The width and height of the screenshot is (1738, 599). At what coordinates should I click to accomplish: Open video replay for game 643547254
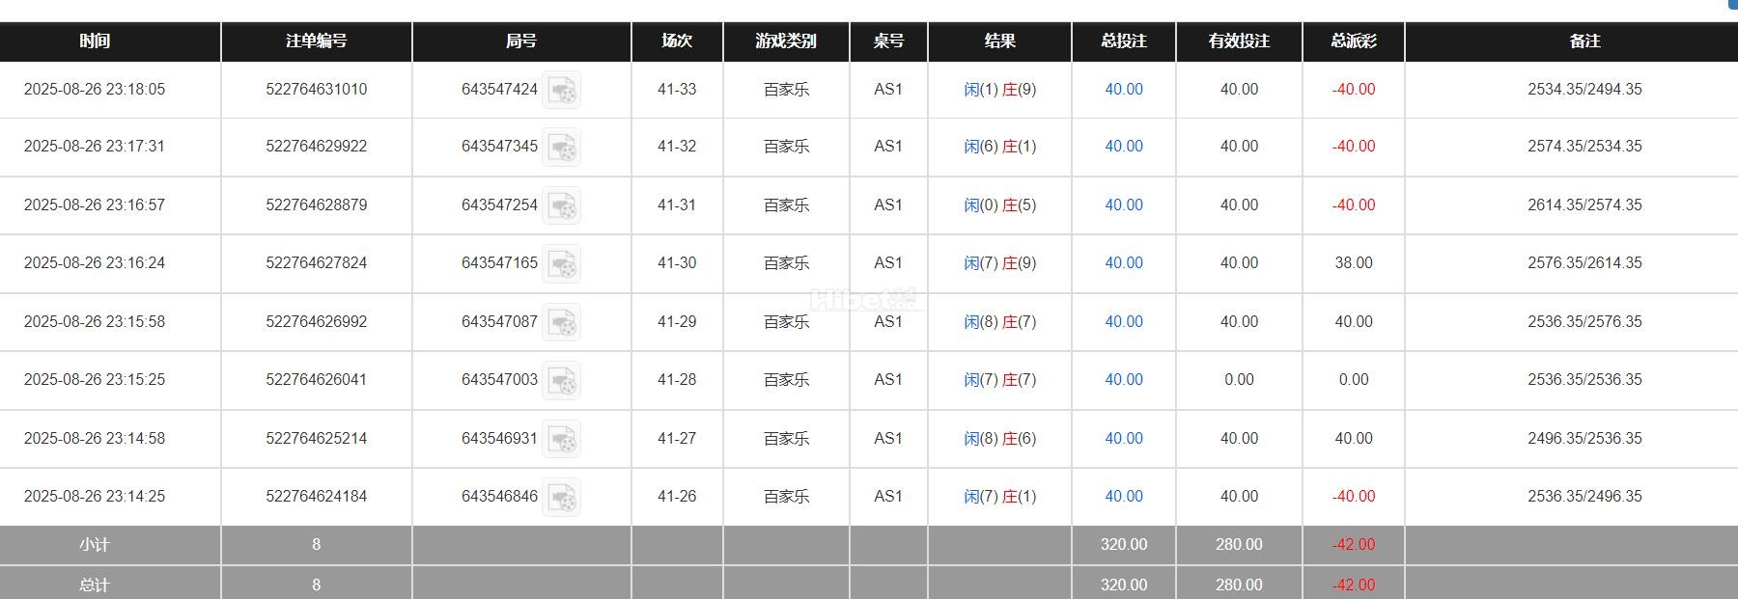coord(566,206)
